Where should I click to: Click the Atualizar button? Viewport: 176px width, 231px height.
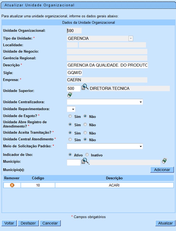pyautogui.click(x=165, y=223)
